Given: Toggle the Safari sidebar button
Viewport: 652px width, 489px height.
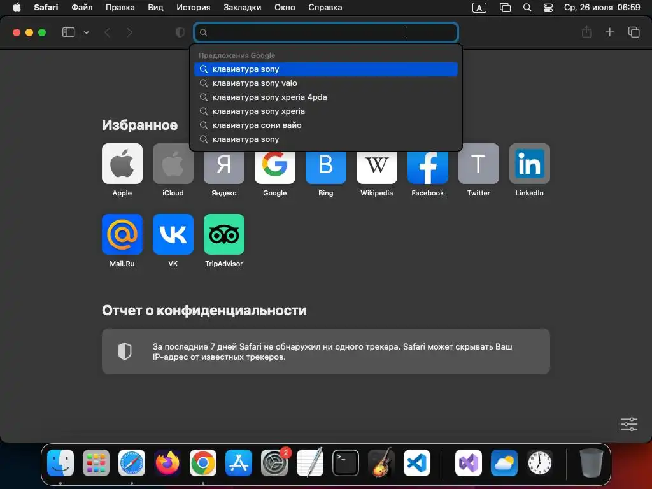Looking at the screenshot, I should point(68,32).
